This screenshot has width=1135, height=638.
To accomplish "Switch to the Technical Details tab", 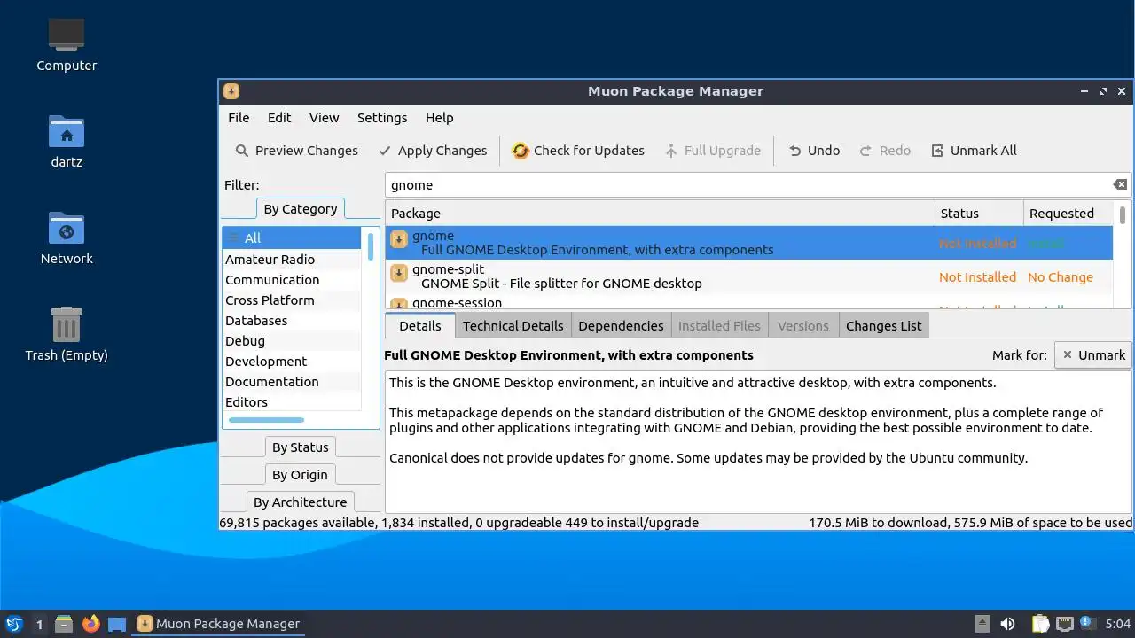I will pyautogui.click(x=513, y=326).
